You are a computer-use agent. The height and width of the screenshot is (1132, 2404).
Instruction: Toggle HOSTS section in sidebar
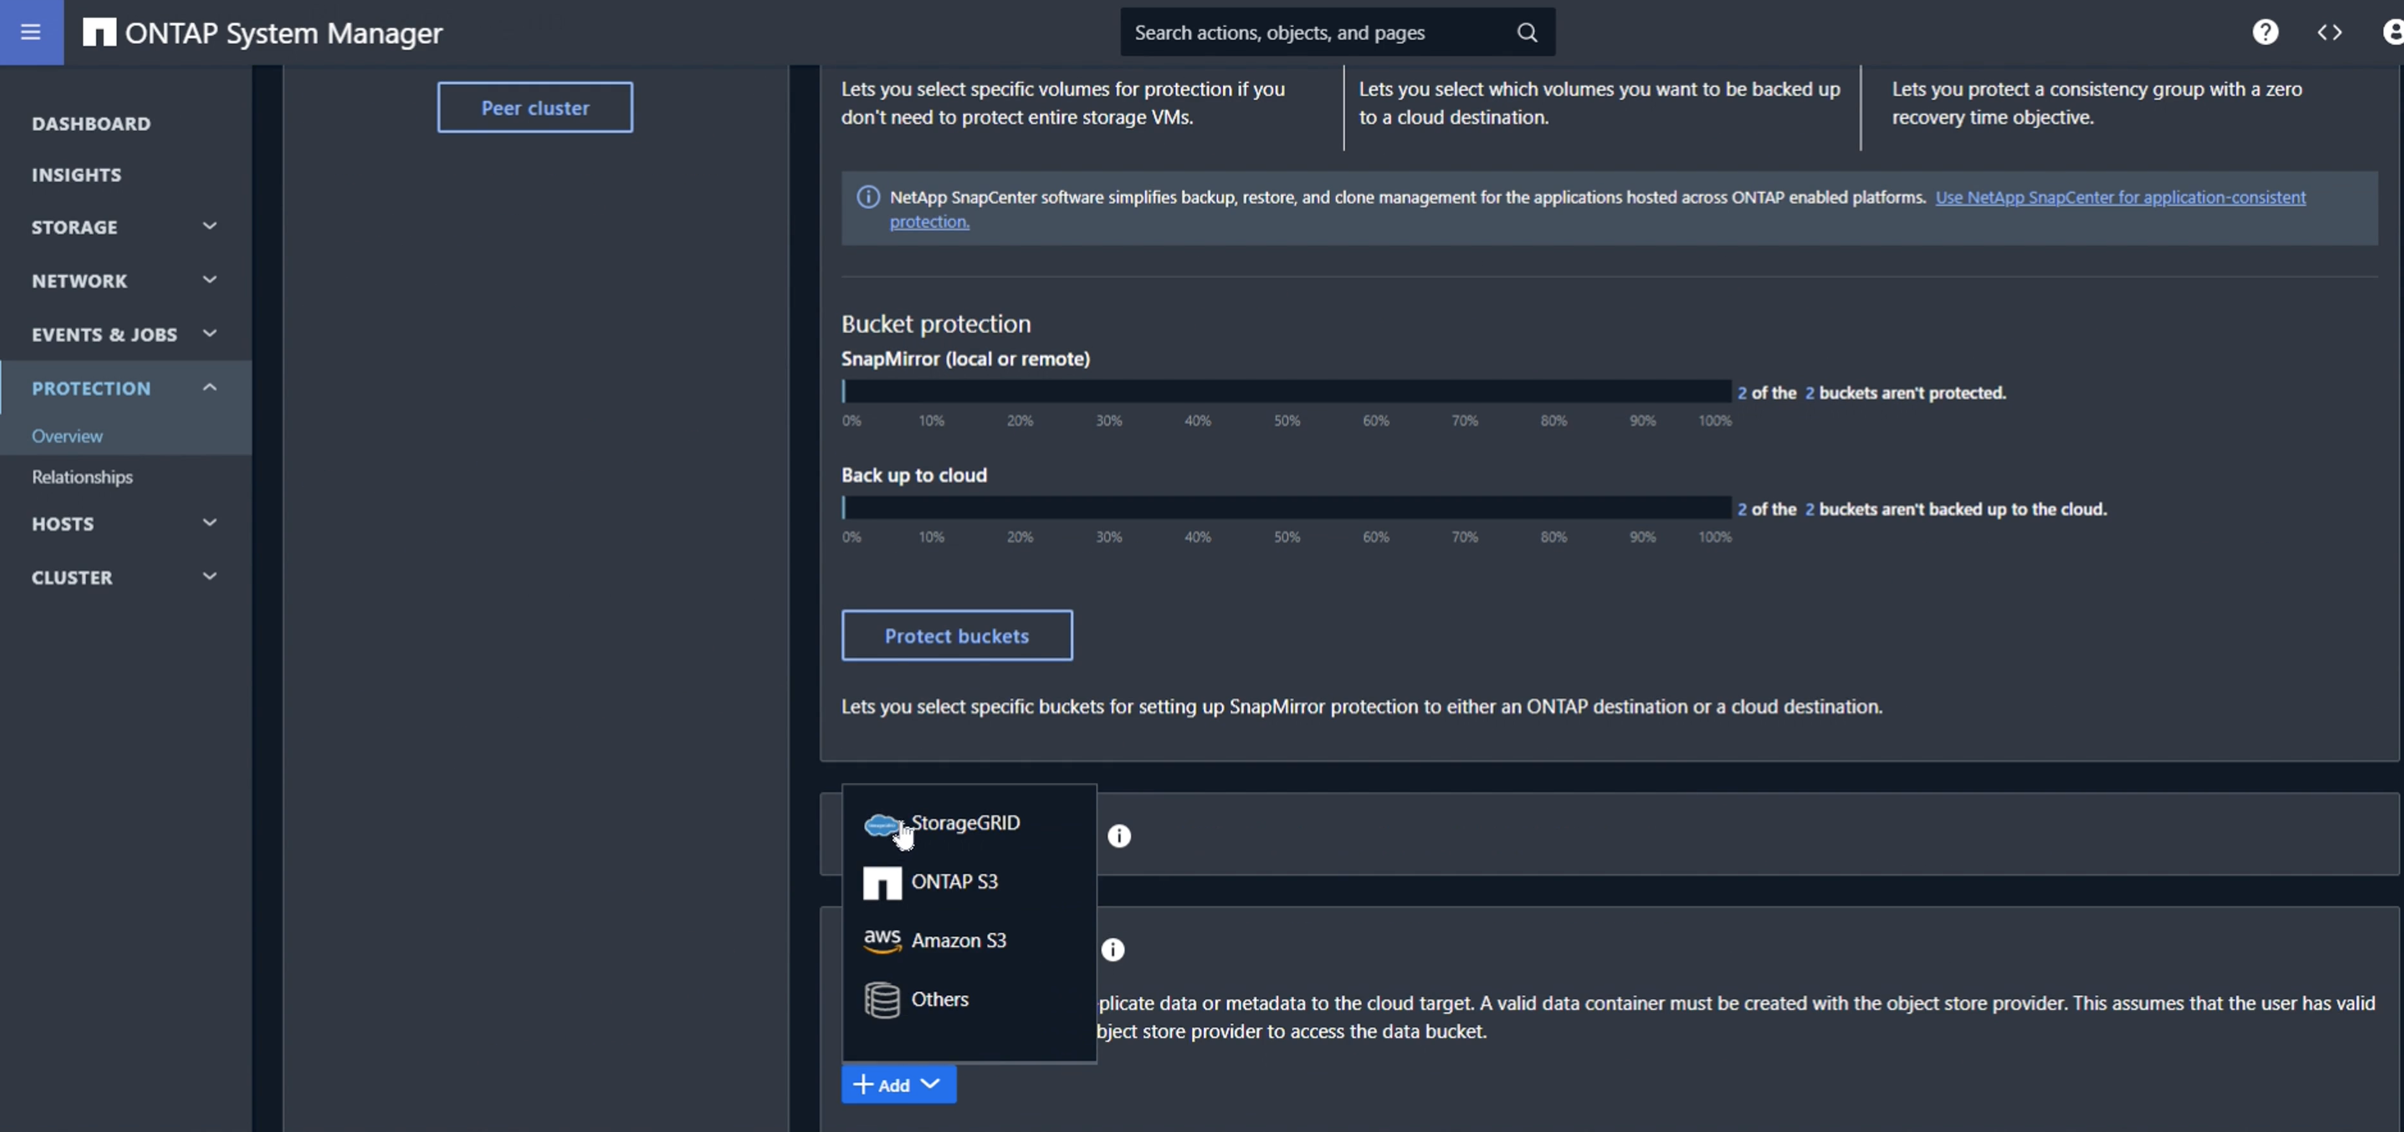tap(123, 522)
